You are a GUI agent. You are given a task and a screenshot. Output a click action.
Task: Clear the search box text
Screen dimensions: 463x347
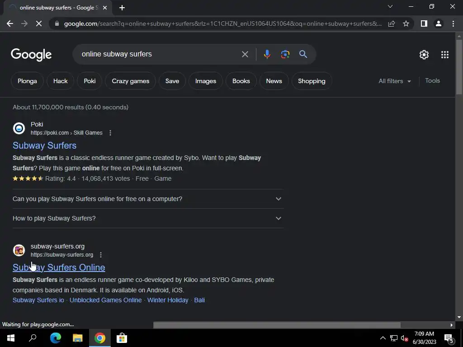(245, 54)
